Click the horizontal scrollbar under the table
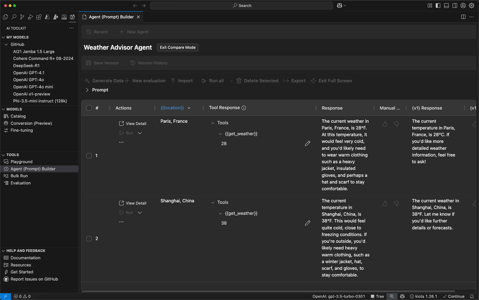The image size is (479, 300). (268, 291)
